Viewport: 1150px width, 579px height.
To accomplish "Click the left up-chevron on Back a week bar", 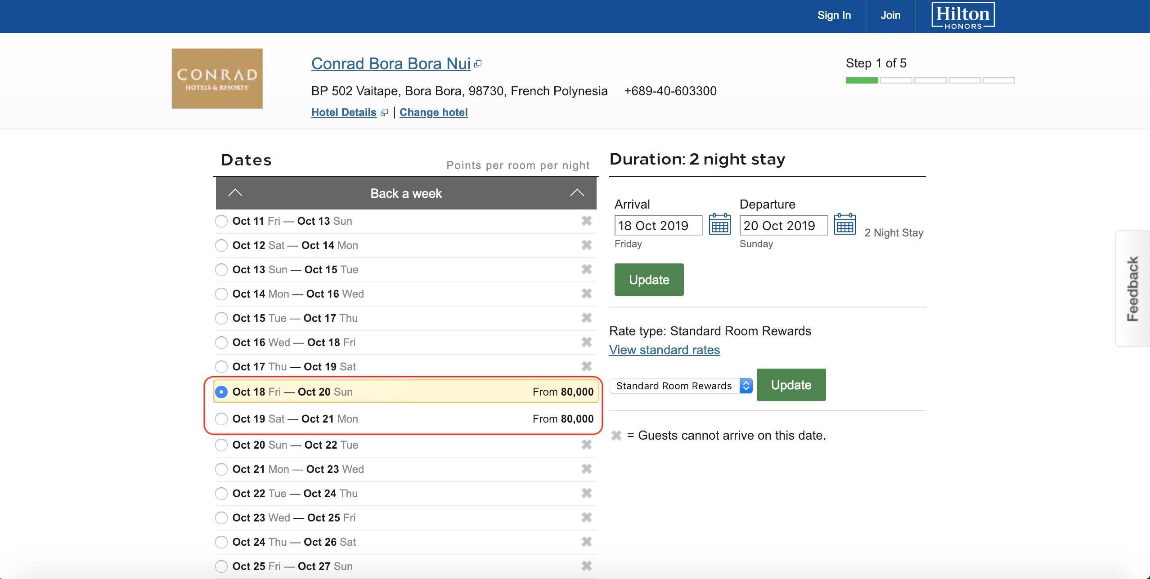I will [235, 193].
